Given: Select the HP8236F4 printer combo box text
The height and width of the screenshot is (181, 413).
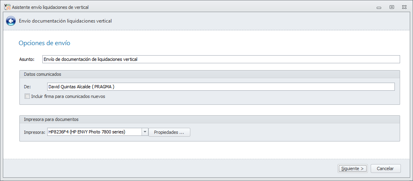Looking at the screenshot, I should coord(94,132).
